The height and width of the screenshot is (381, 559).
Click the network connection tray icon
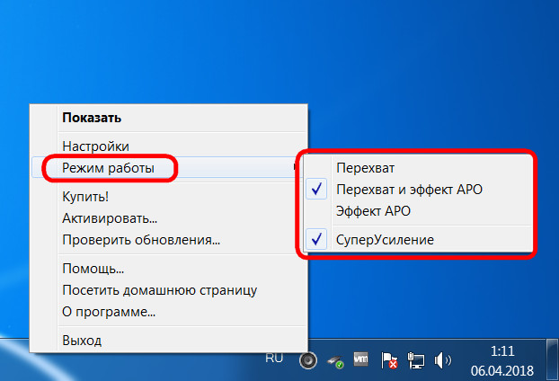416,361
